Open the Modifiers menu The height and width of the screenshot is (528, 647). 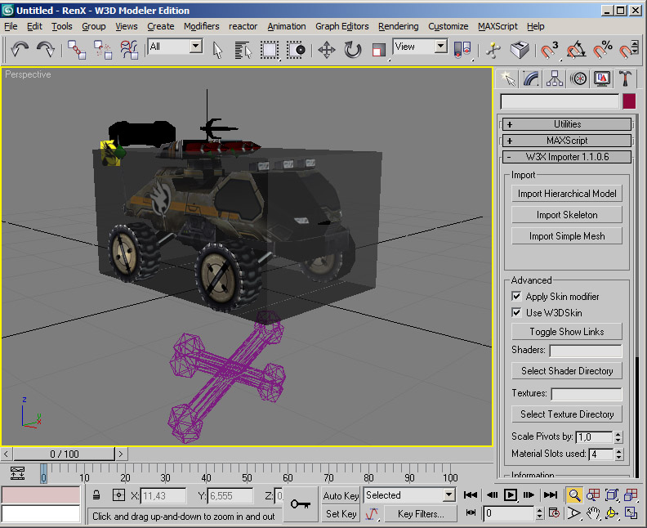point(201,26)
